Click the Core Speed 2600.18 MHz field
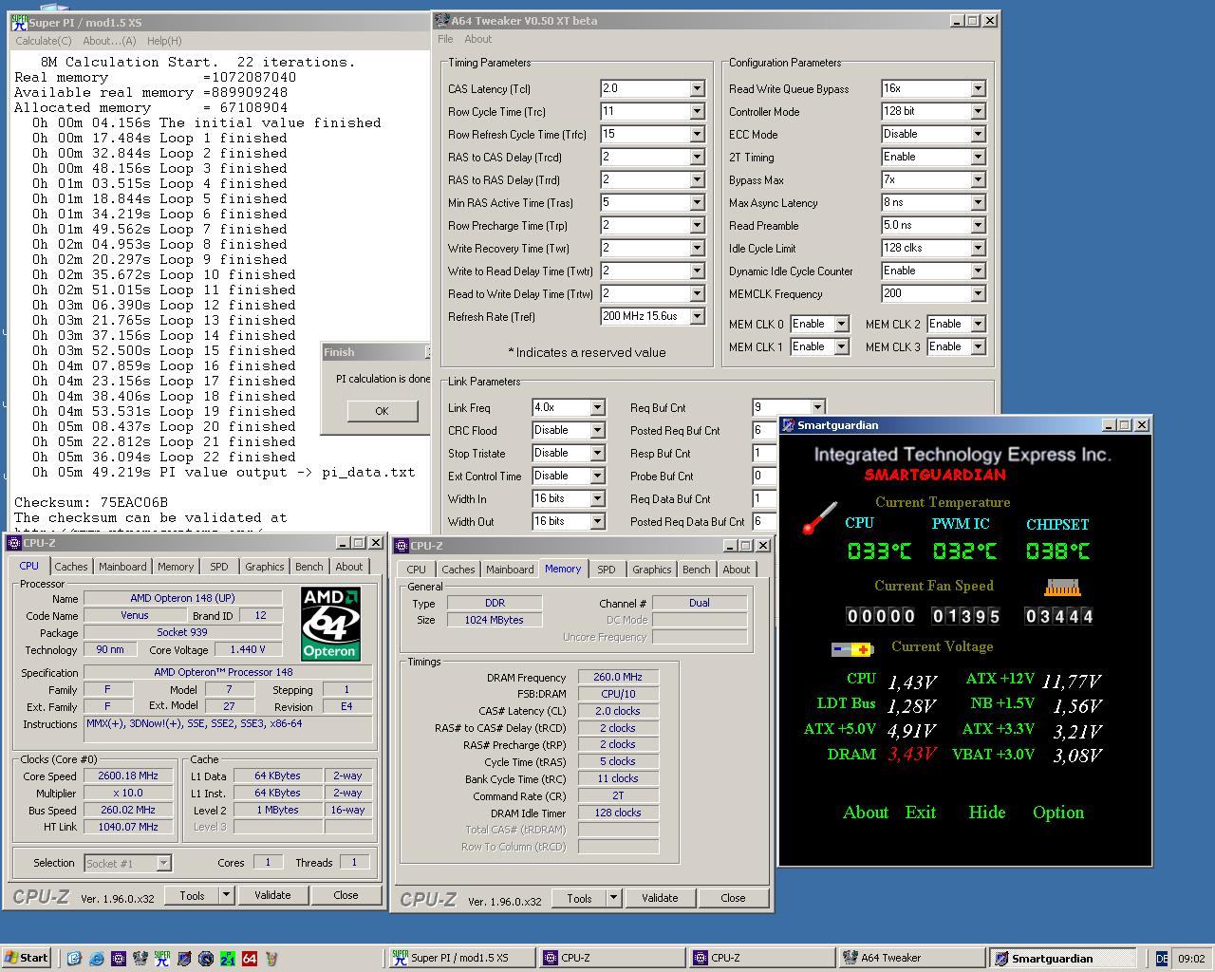This screenshot has height=972, width=1215. [x=128, y=776]
